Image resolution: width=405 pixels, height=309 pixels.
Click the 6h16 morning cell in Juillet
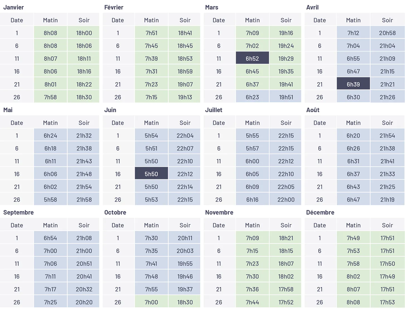tap(252, 200)
